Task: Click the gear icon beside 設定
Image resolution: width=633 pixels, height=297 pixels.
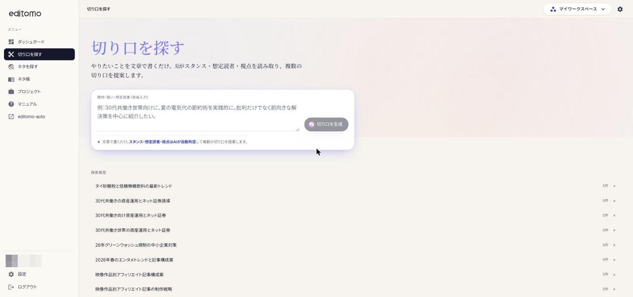Action: [x=11, y=274]
